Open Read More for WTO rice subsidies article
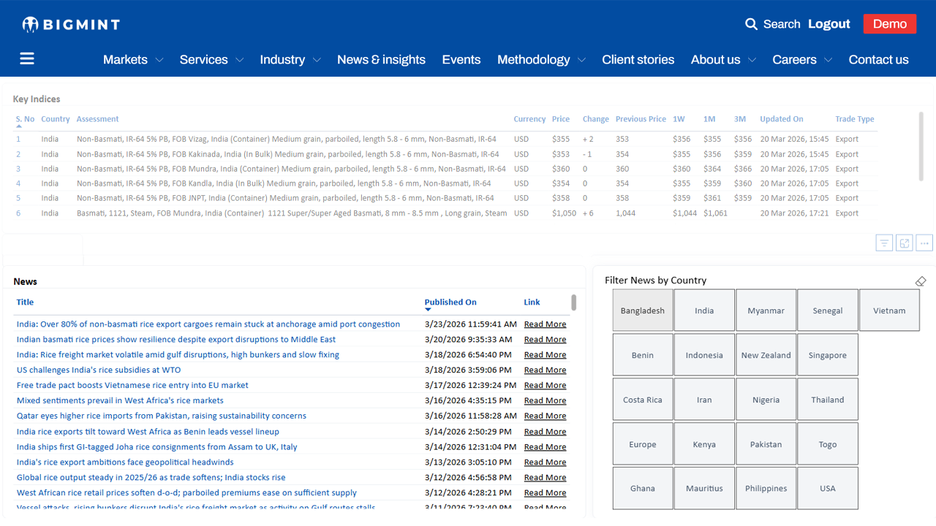This screenshot has height=526, width=936. coord(545,370)
